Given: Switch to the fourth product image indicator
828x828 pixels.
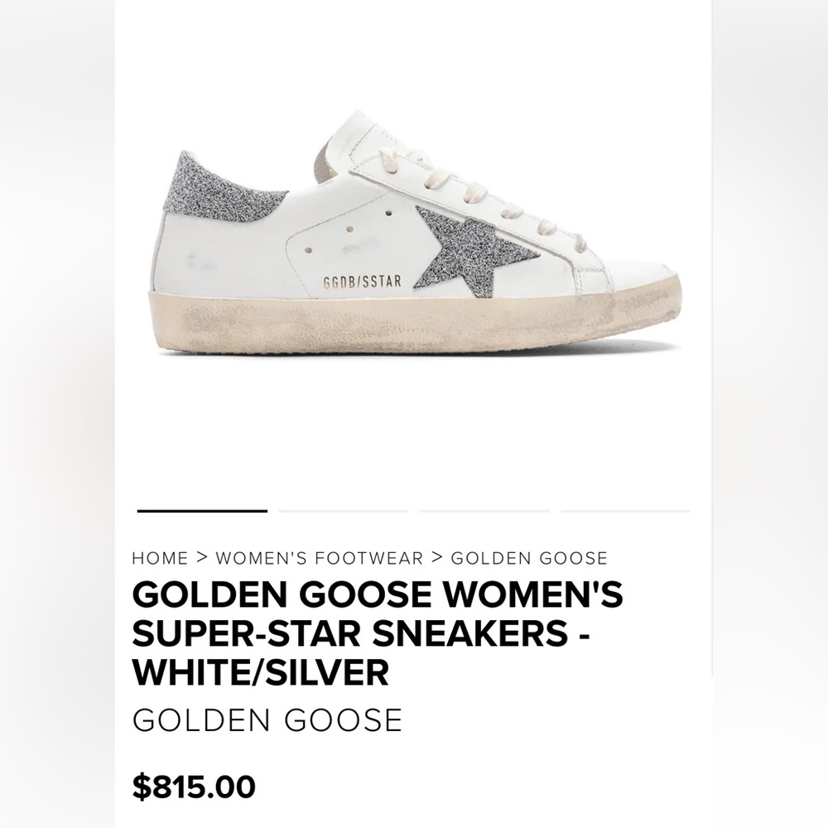Looking at the screenshot, I should pyautogui.click(x=625, y=512).
